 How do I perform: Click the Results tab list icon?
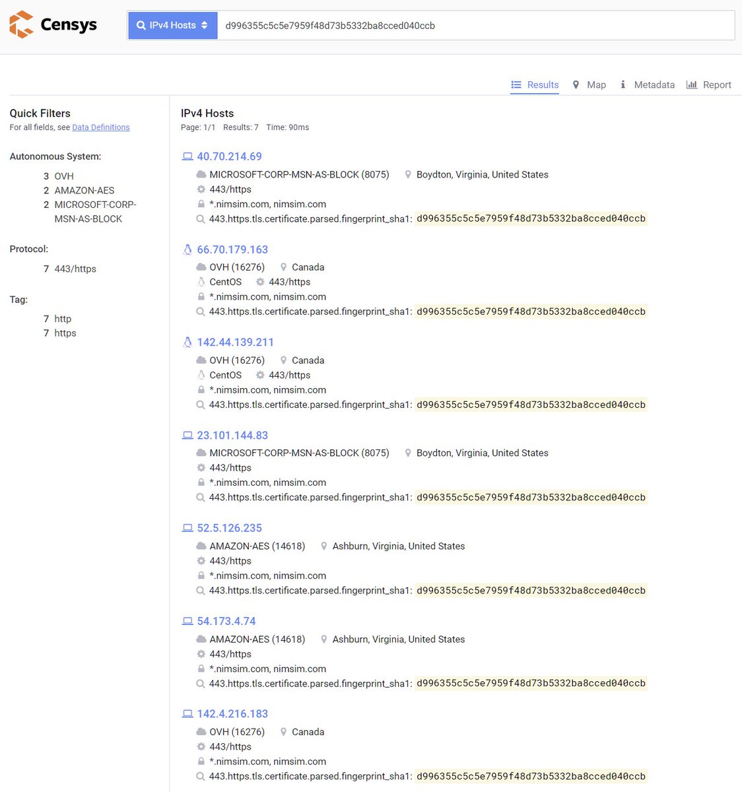pyautogui.click(x=516, y=85)
